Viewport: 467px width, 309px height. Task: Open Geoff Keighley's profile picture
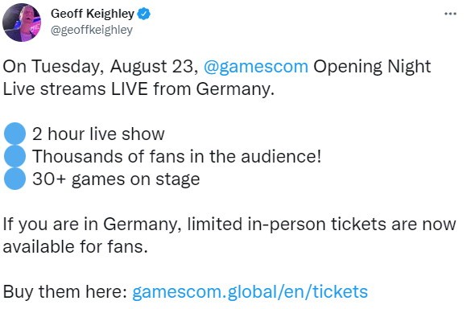(22, 23)
